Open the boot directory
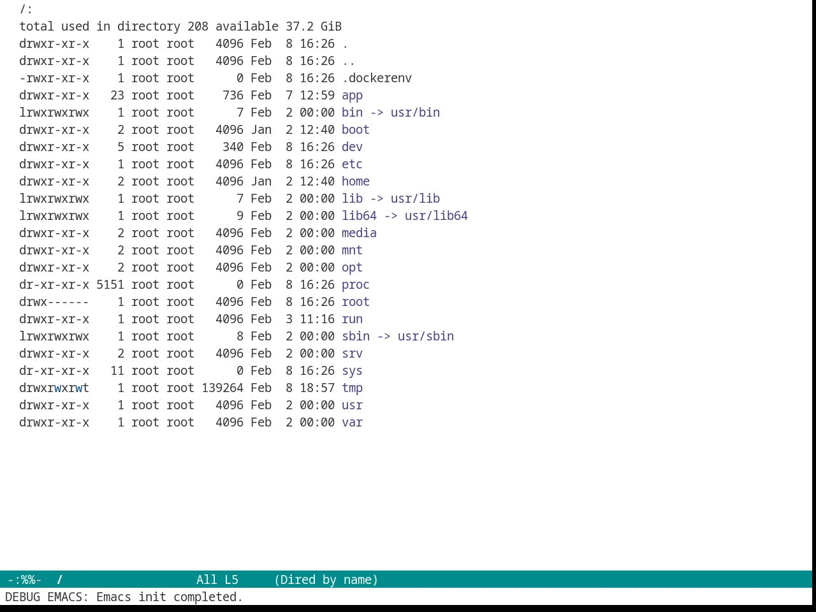 coord(356,129)
